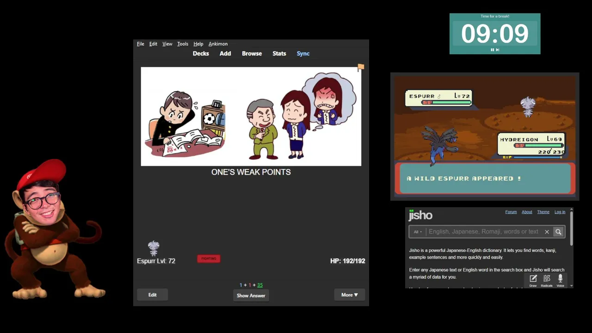
Task: Open the Jisho Theme link
Action: point(543,212)
